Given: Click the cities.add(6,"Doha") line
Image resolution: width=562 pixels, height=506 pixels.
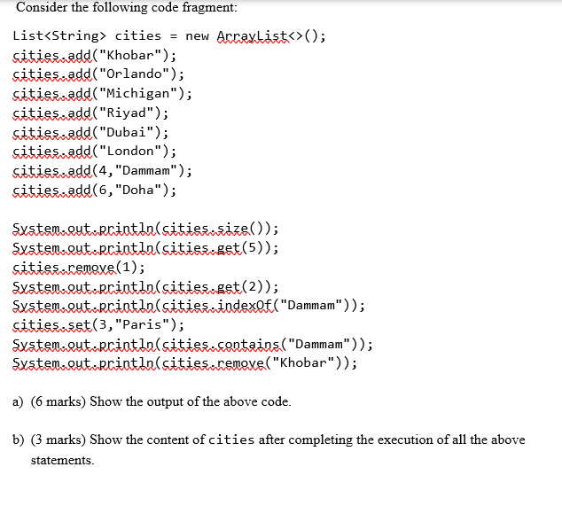Looking at the screenshot, I should [95, 190].
